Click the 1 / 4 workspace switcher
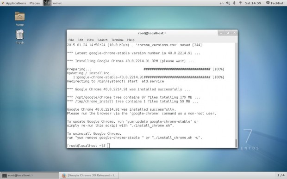287x179 pixels. pyautogui.click(x=281, y=175)
